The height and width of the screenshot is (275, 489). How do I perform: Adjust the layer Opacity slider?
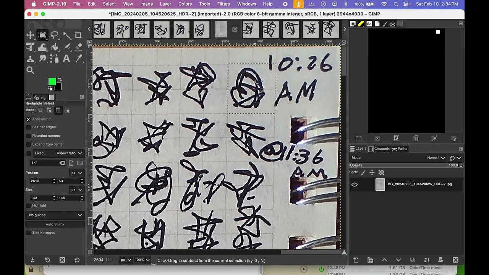tap(405, 165)
